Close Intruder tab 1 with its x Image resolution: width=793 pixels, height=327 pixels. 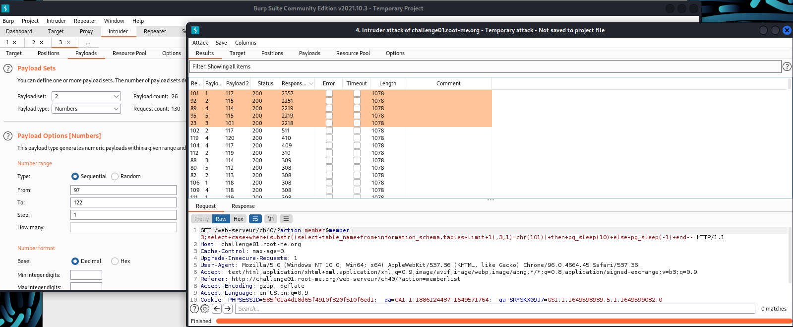[x=15, y=43]
